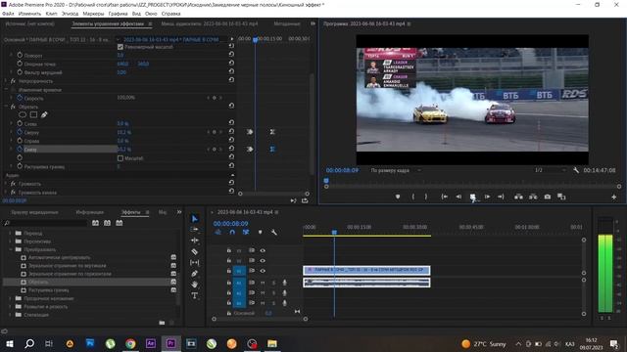Create rectangle mask for Crop effect
The width and height of the screenshot is (627, 352).
tap(33, 115)
